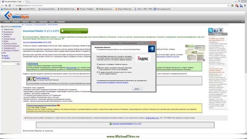Screen dimensions: 247x139
Task: Click the bookmark star in address bar
Action: tap(228, 5)
